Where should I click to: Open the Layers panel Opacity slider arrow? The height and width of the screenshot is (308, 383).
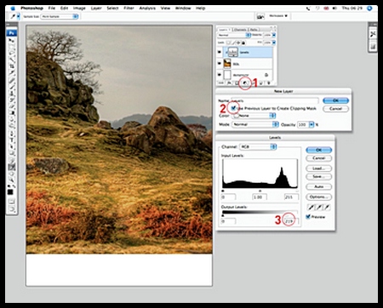click(x=274, y=35)
